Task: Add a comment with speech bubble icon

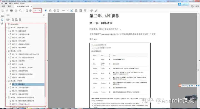Action: 92,11
